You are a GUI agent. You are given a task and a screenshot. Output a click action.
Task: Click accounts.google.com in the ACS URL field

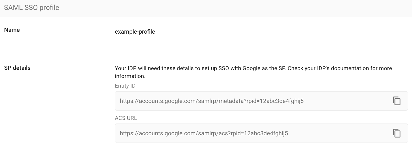[x=168, y=133]
